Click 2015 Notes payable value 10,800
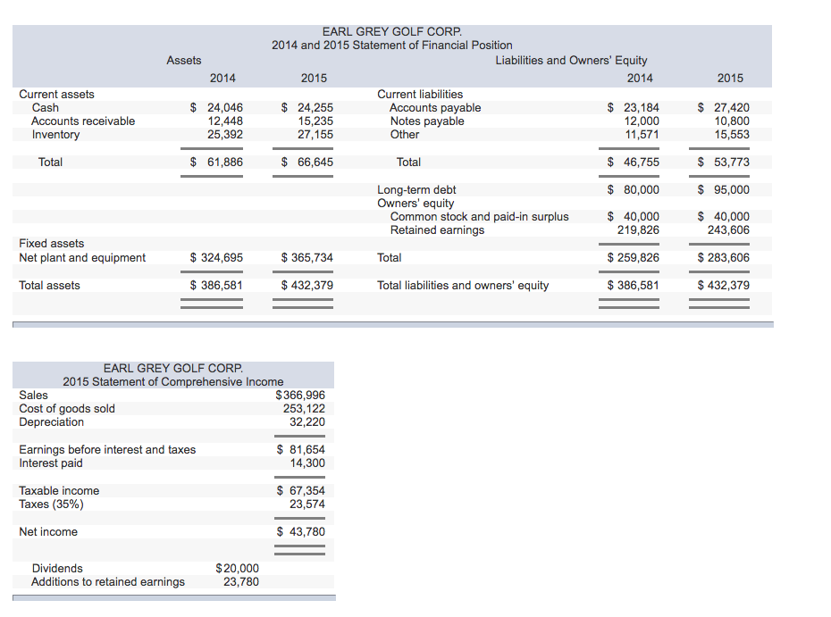This screenshot has width=831, height=617. [732, 121]
